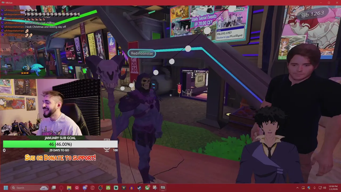Minimize the VRChat window

point(321,3)
